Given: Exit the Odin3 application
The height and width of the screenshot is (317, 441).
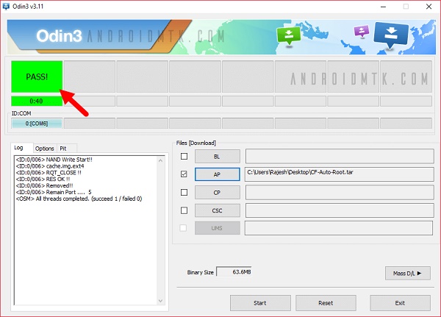Looking at the screenshot, I should click(x=400, y=303).
